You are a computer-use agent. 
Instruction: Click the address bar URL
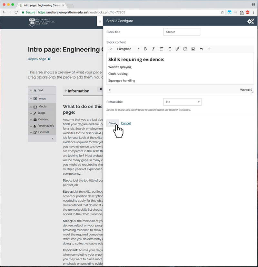tap(82, 12)
